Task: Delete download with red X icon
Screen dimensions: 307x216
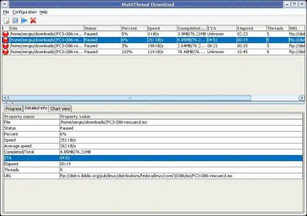Action: (x=33, y=20)
